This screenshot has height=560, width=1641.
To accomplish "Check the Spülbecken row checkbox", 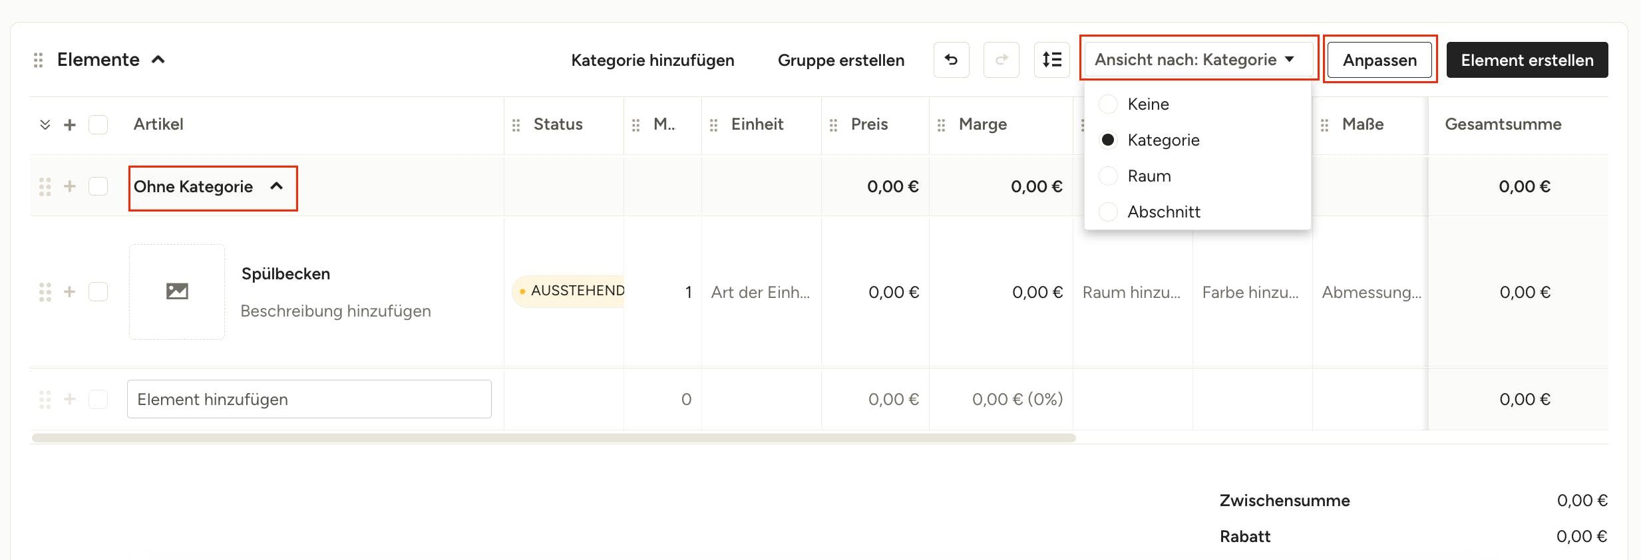I will pos(98,291).
